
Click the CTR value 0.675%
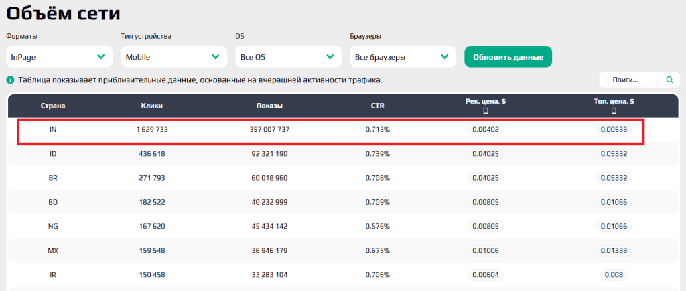click(x=378, y=251)
